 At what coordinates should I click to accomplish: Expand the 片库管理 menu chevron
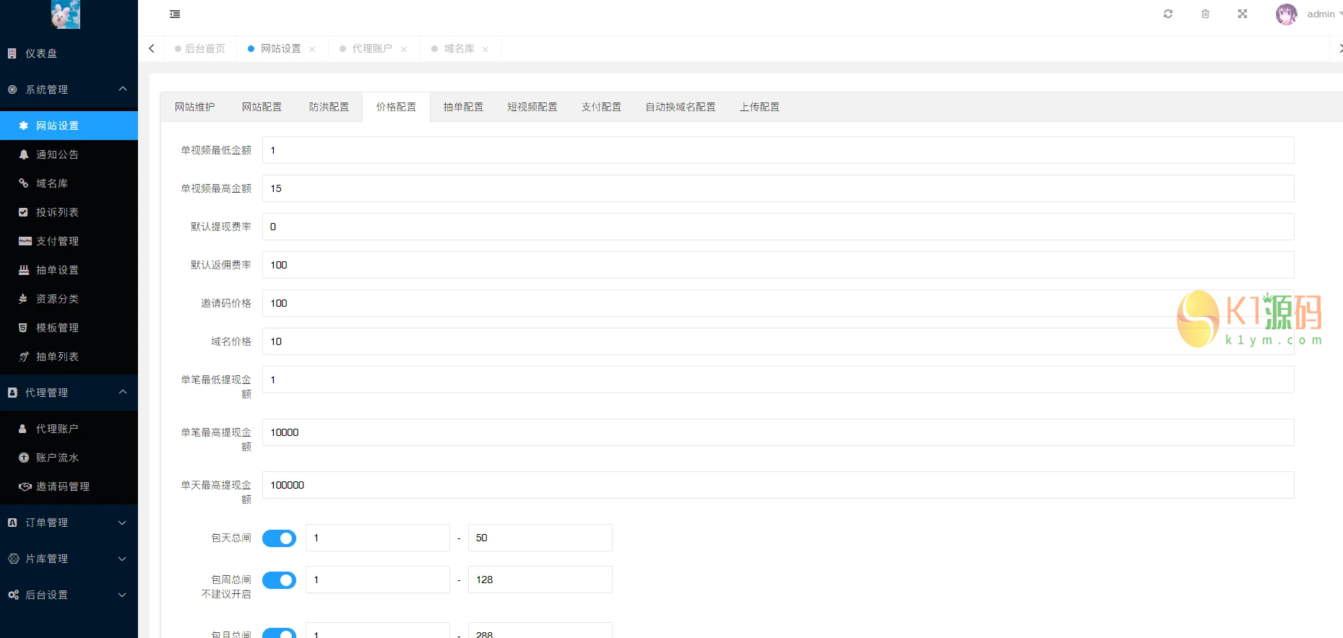122,559
